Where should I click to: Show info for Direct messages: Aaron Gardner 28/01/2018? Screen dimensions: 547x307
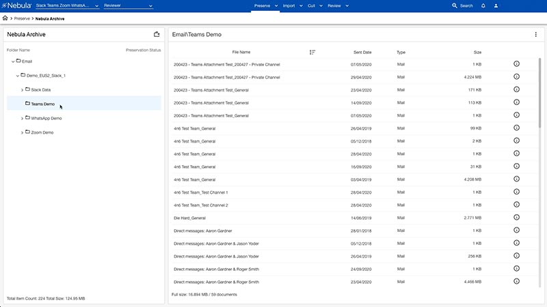pyautogui.click(x=517, y=230)
